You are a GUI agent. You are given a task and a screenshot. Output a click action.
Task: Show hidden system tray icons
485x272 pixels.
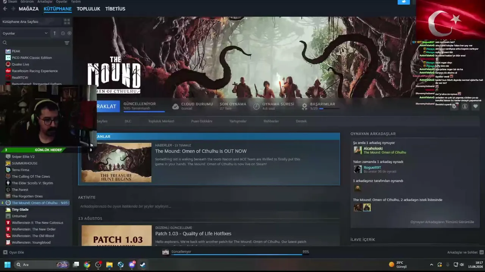click(431, 264)
